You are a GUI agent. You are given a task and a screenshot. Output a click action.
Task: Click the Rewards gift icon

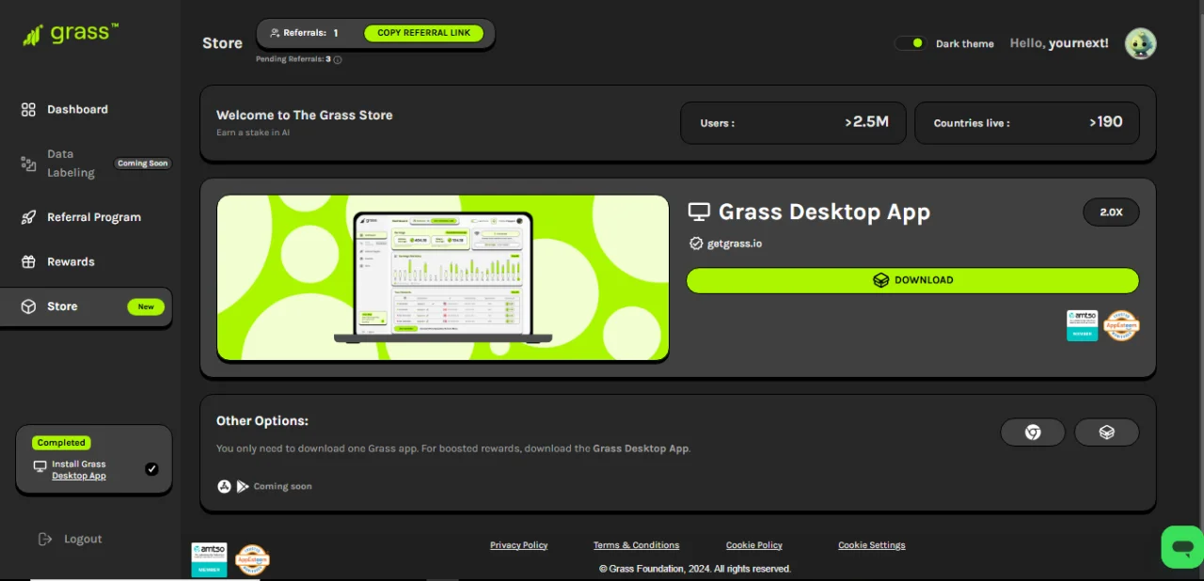point(28,262)
